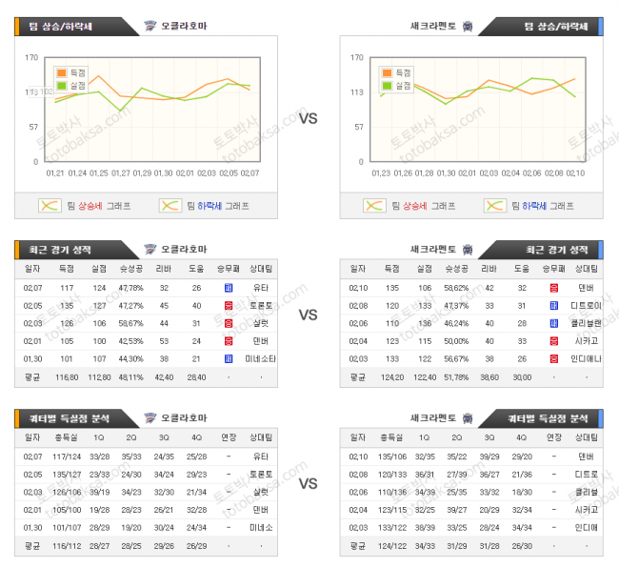619x568 pixels.
Task: Click the orange 득점 legend swatch in Oklahoma's chart
Action: click(x=62, y=72)
